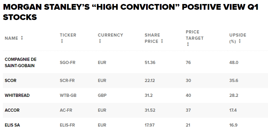Select the Whitbread company name
268x136 pixels.
click(17, 95)
